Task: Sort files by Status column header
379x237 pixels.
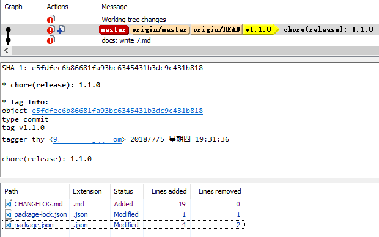Action: [x=123, y=191]
